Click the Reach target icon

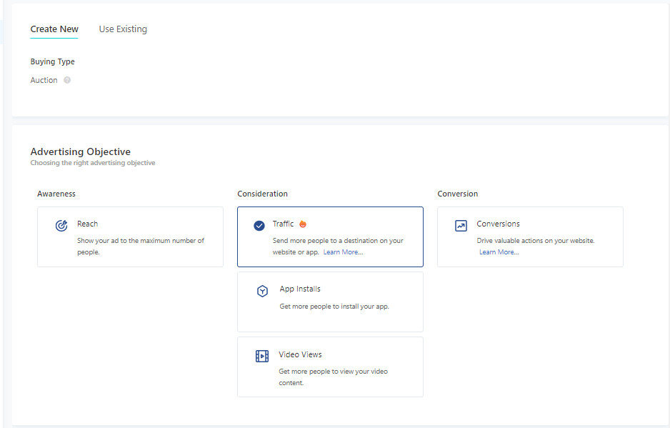pyautogui.click(x=61, y=226)
